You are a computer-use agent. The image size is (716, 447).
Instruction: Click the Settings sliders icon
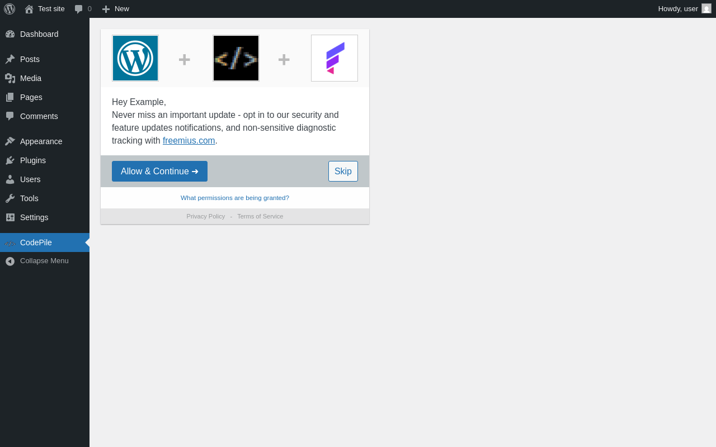tap(10, 217)
